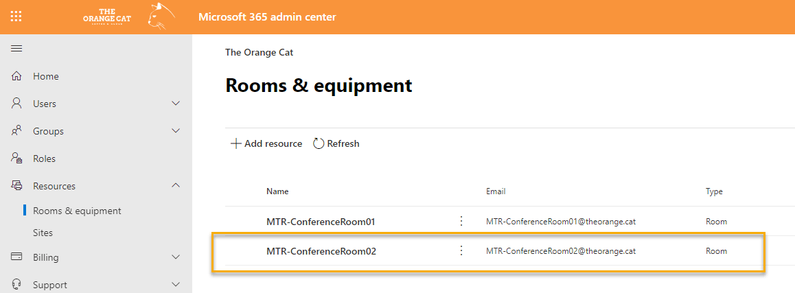This screenshot has height=293, width=795.
Task: Expand the Users menu chevron
Action: click(x=176, y=104)
